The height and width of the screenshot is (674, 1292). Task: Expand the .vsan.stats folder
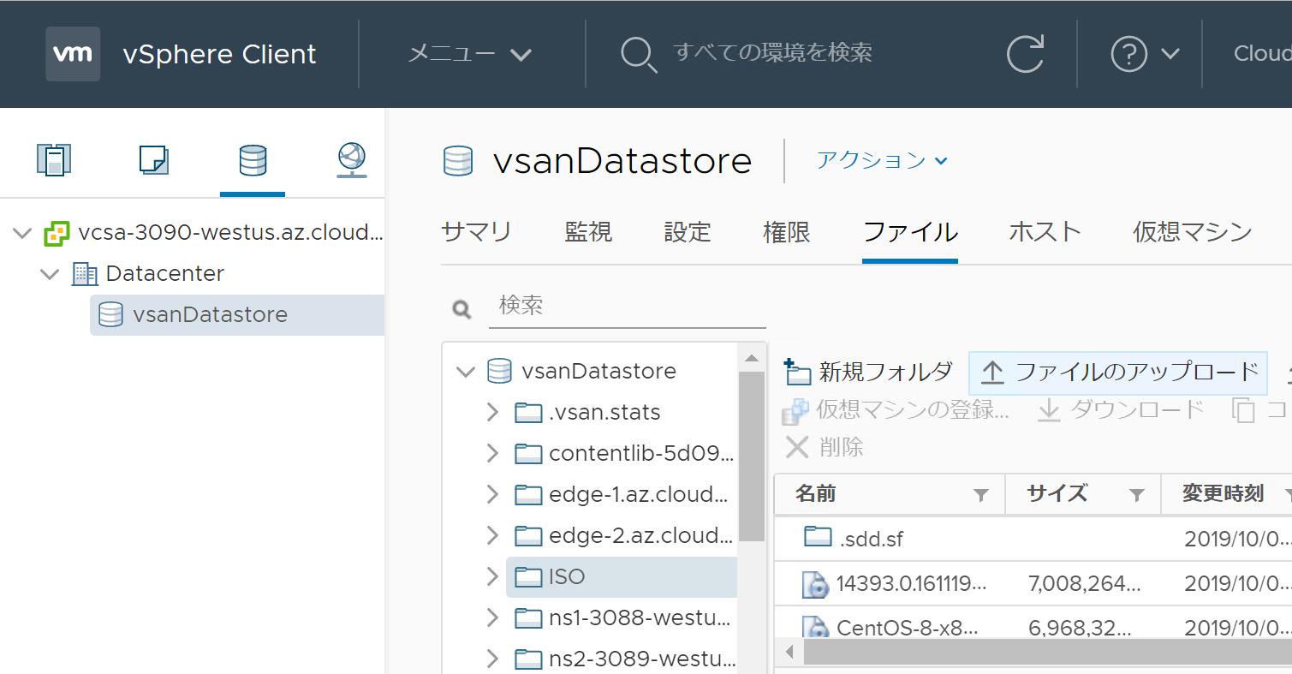point(492,413)
